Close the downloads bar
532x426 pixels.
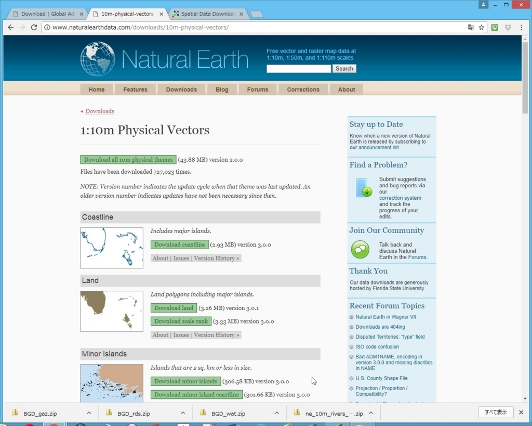pos(521,412)
